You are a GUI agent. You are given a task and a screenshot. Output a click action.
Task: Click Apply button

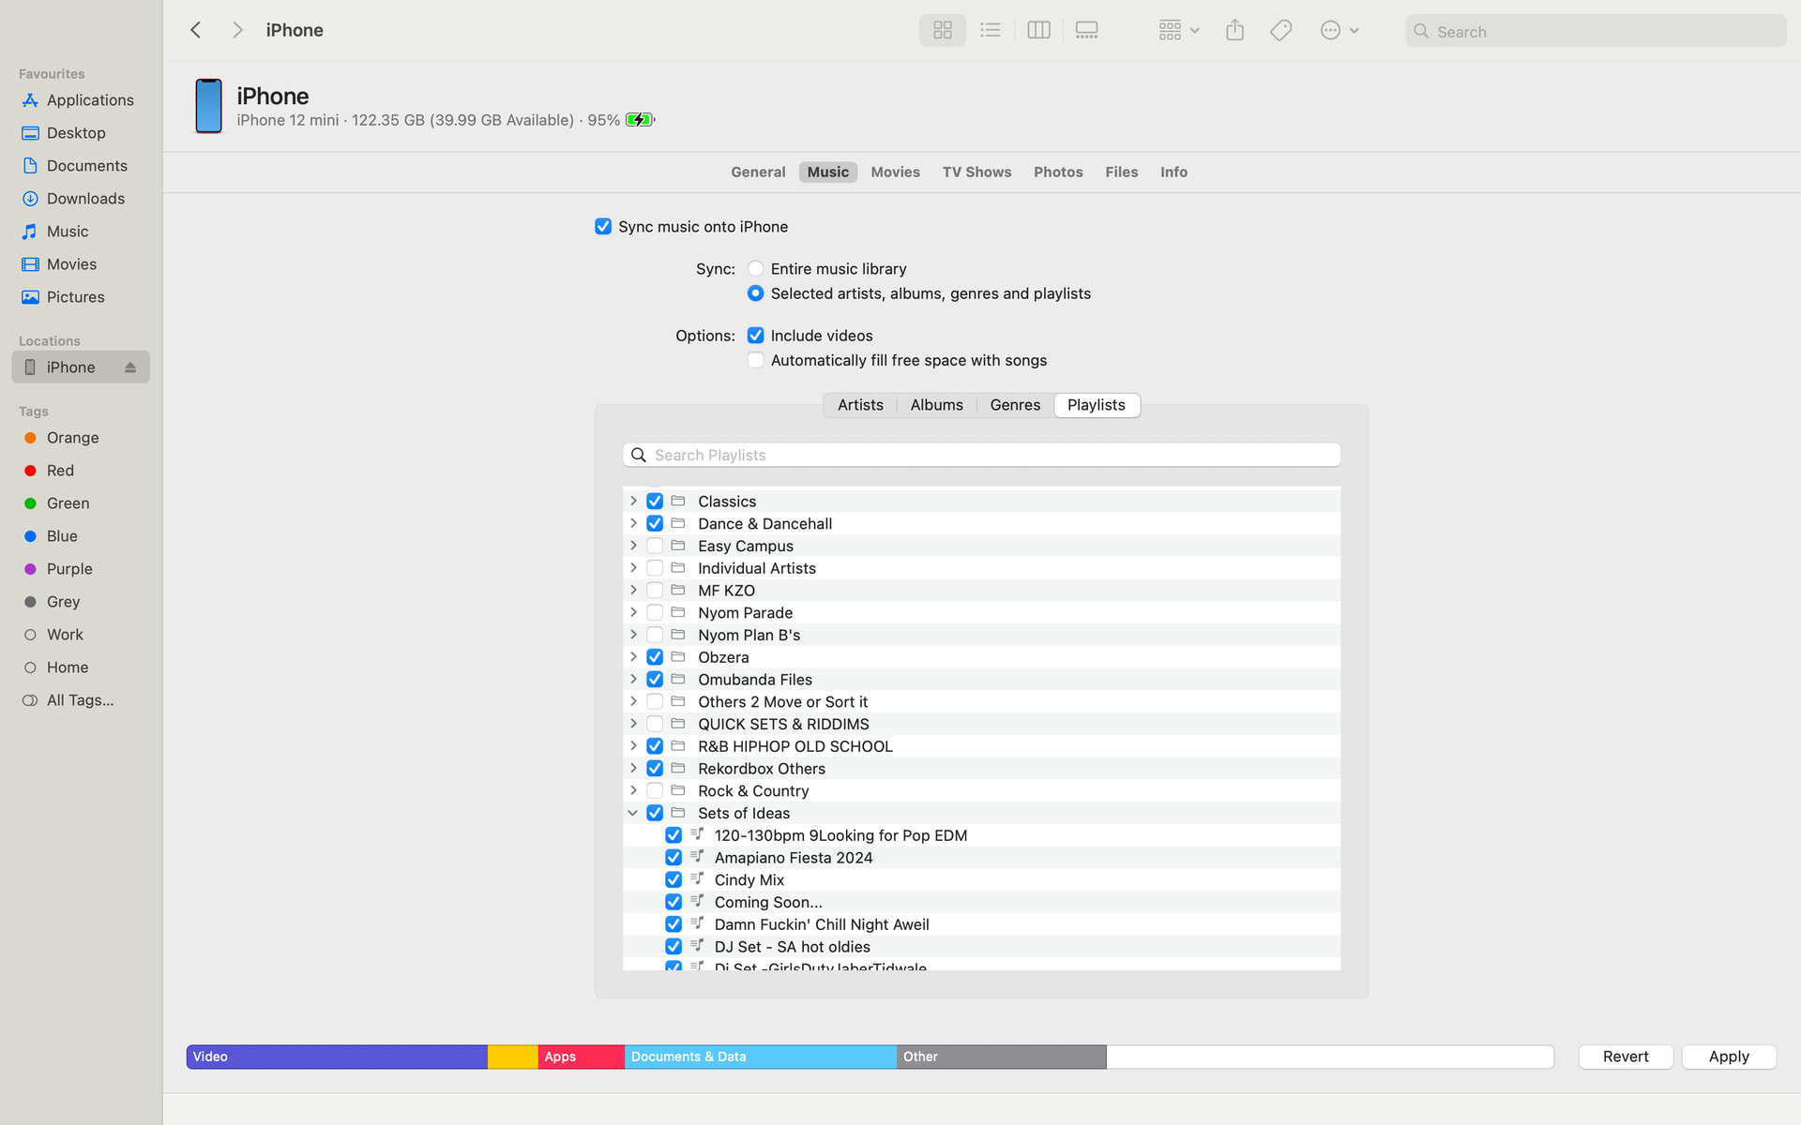(1729, 1057)
